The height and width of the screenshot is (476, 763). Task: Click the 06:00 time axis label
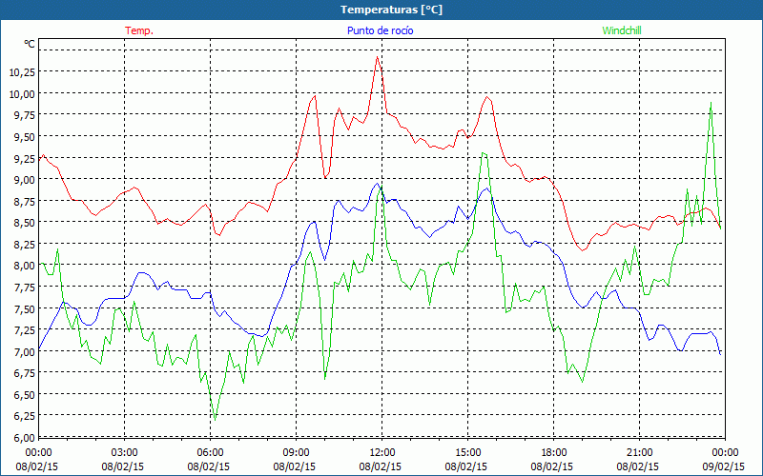point(210,453)
